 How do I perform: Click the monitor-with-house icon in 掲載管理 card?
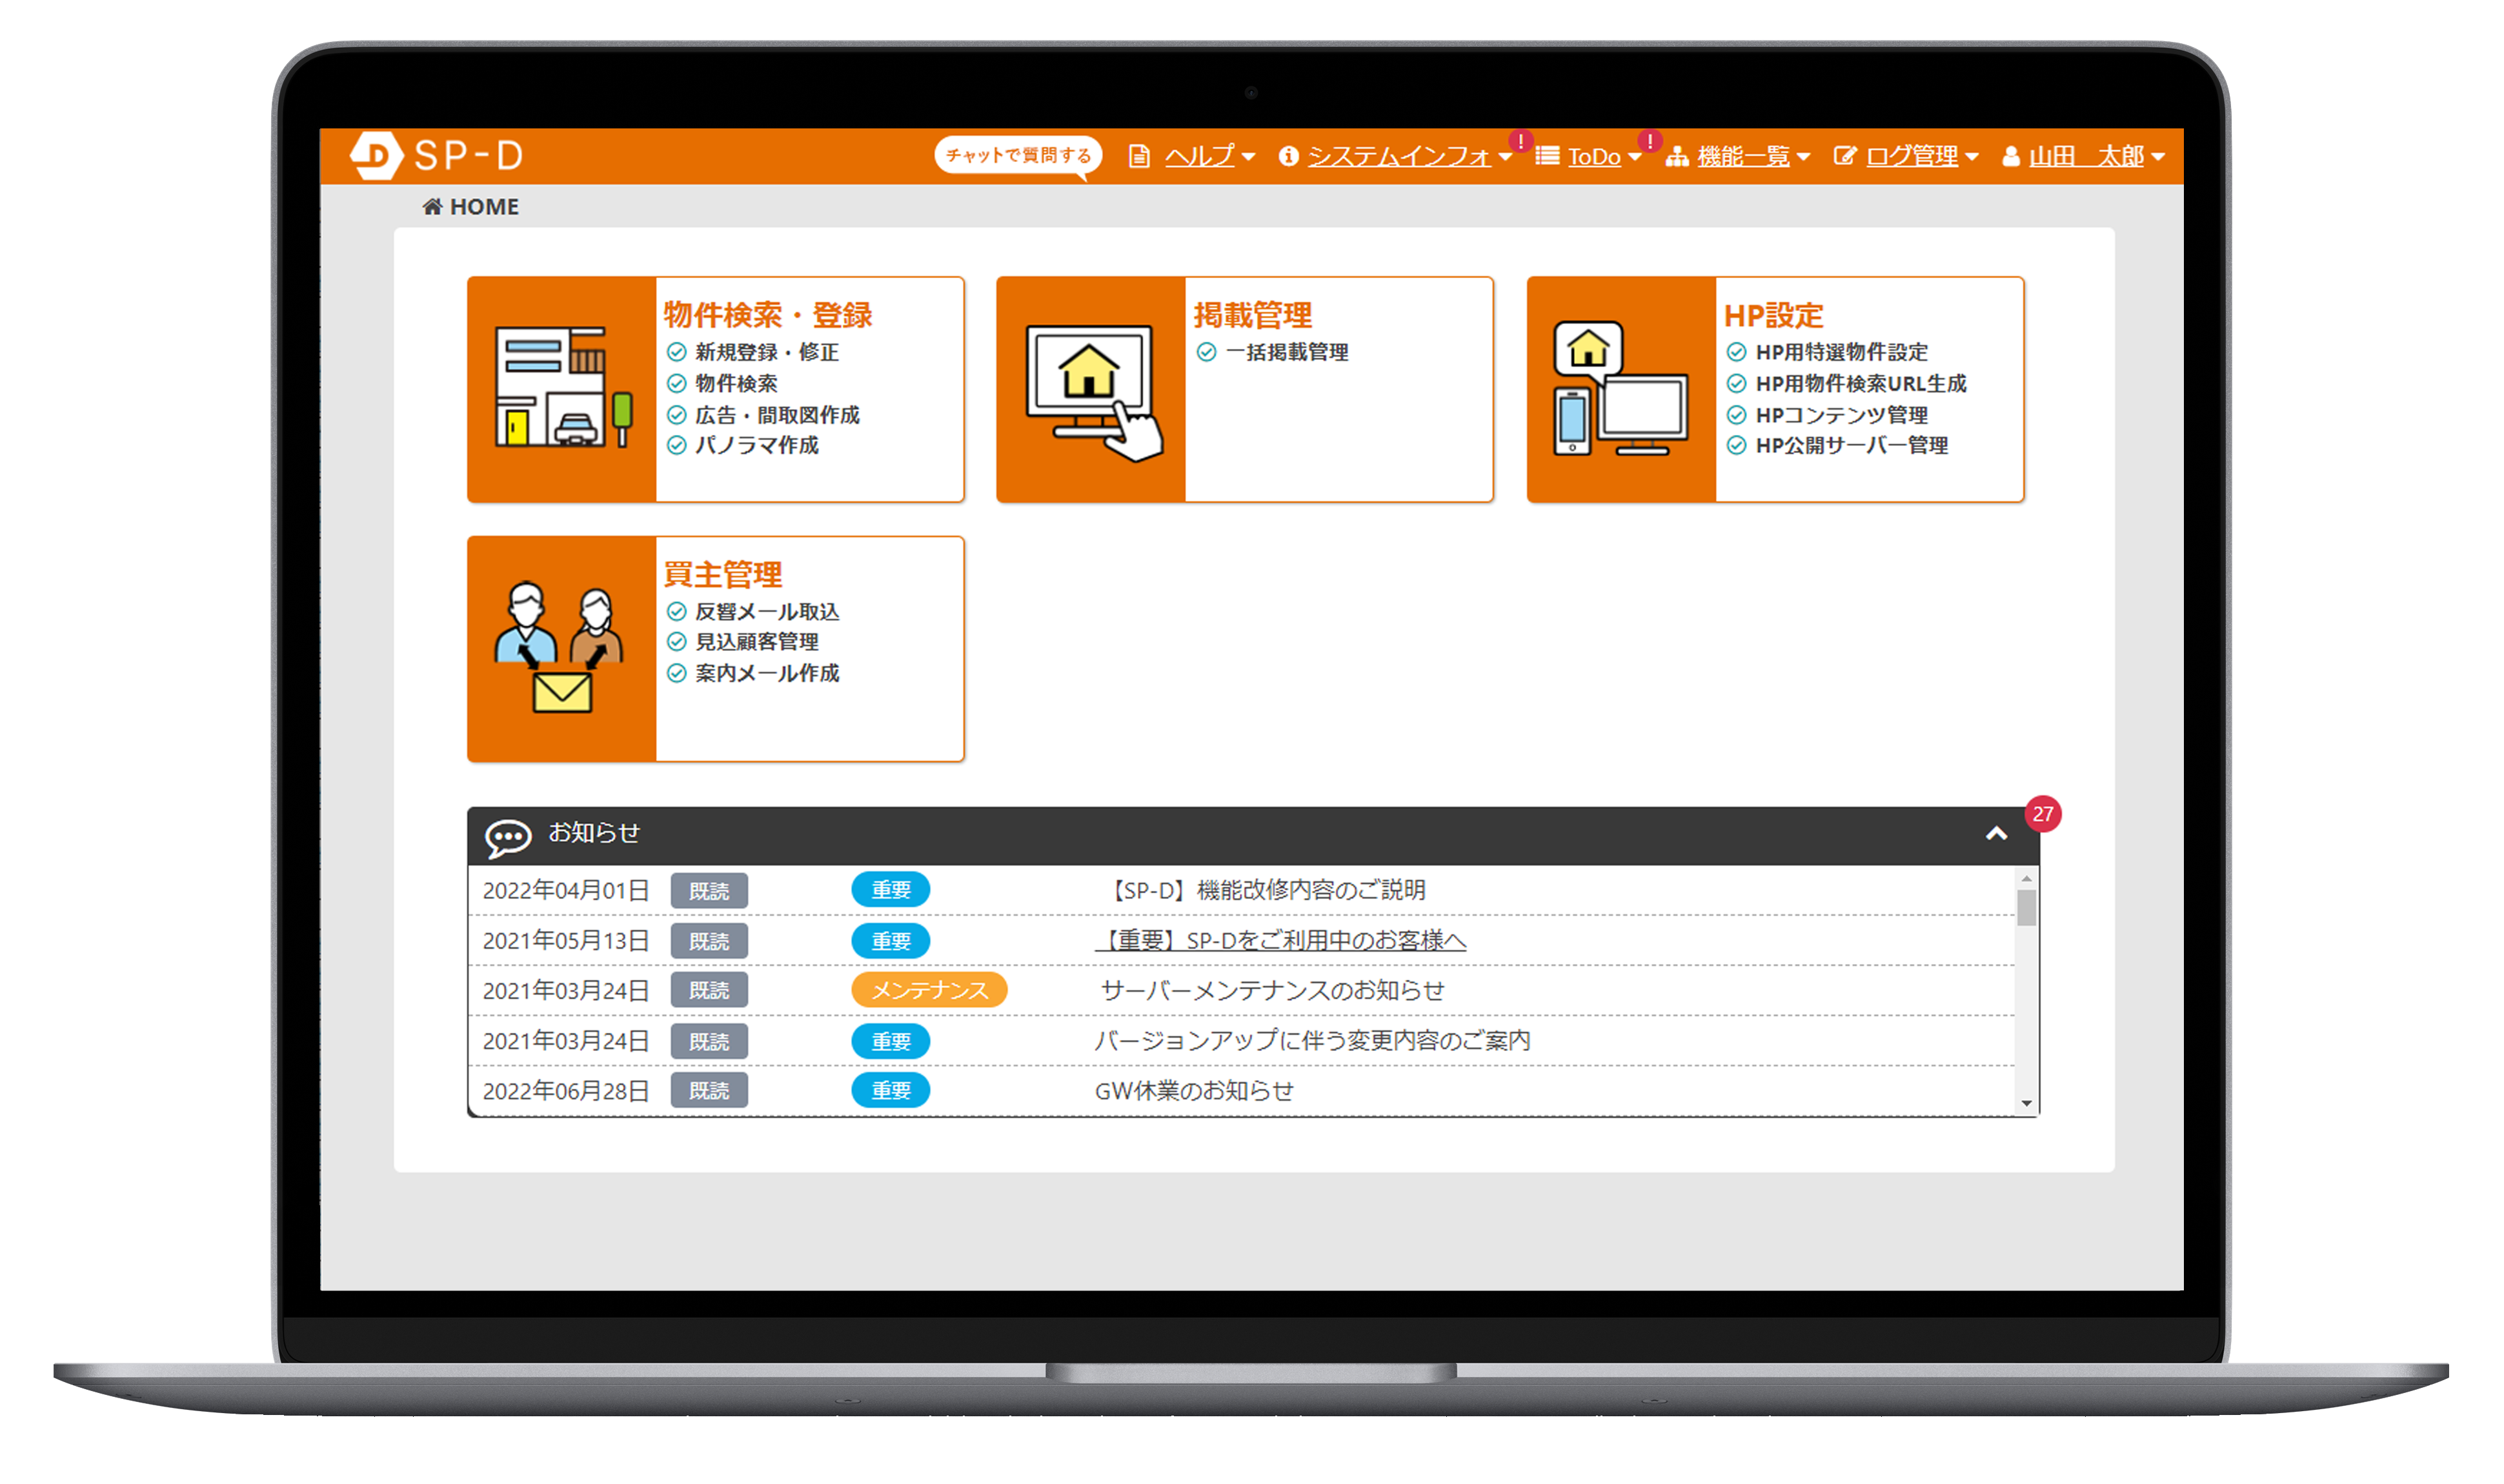[1092, 390]
